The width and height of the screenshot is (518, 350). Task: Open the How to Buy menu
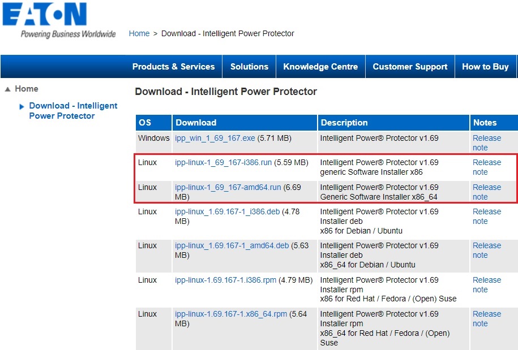coord(485,67)
